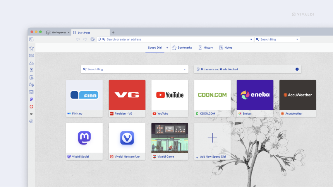Screen dimensions: 333x187
Task: Click the Workspaces stack icon
Action: click(x=48, y=32)
